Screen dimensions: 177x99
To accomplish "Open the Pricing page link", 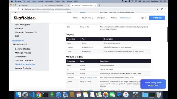I will pos(114,18).
